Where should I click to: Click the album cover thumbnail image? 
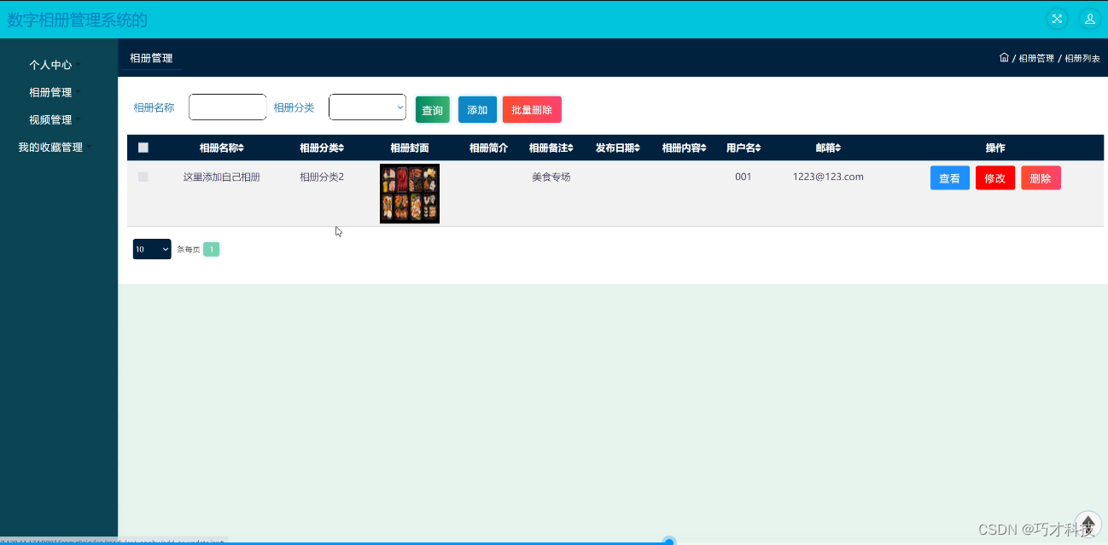coord(409,194)
